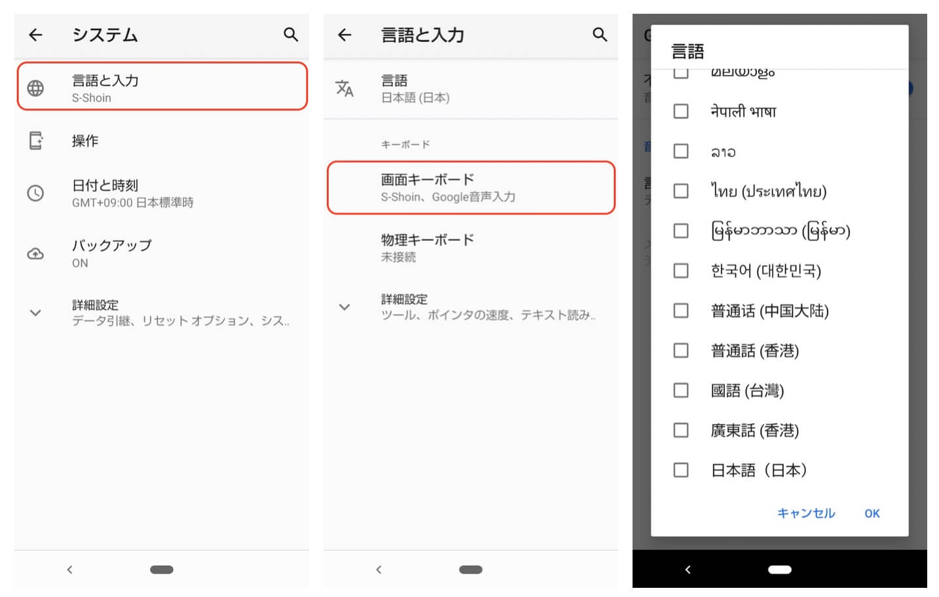This screenshot has height=597, width=939.
Task: Tap the navigation back chevron under 言語と入力 screen
Action: [378, 570]
